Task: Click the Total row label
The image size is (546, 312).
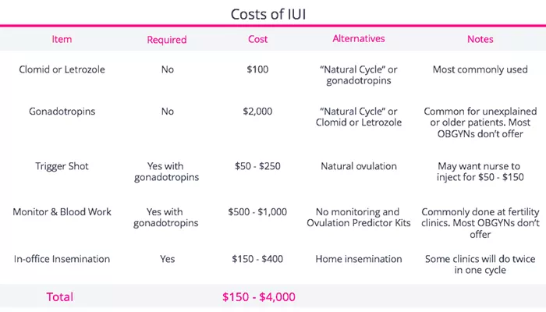Action: [x=60, y=297]
